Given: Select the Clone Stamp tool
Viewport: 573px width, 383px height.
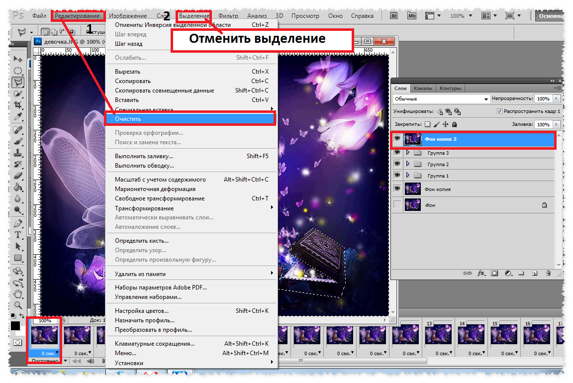Looking at the screenshot, I should coord(17,153).
